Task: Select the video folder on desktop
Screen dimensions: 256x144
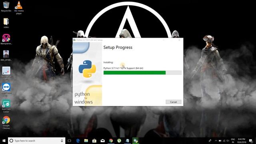Action: [6, 23]
